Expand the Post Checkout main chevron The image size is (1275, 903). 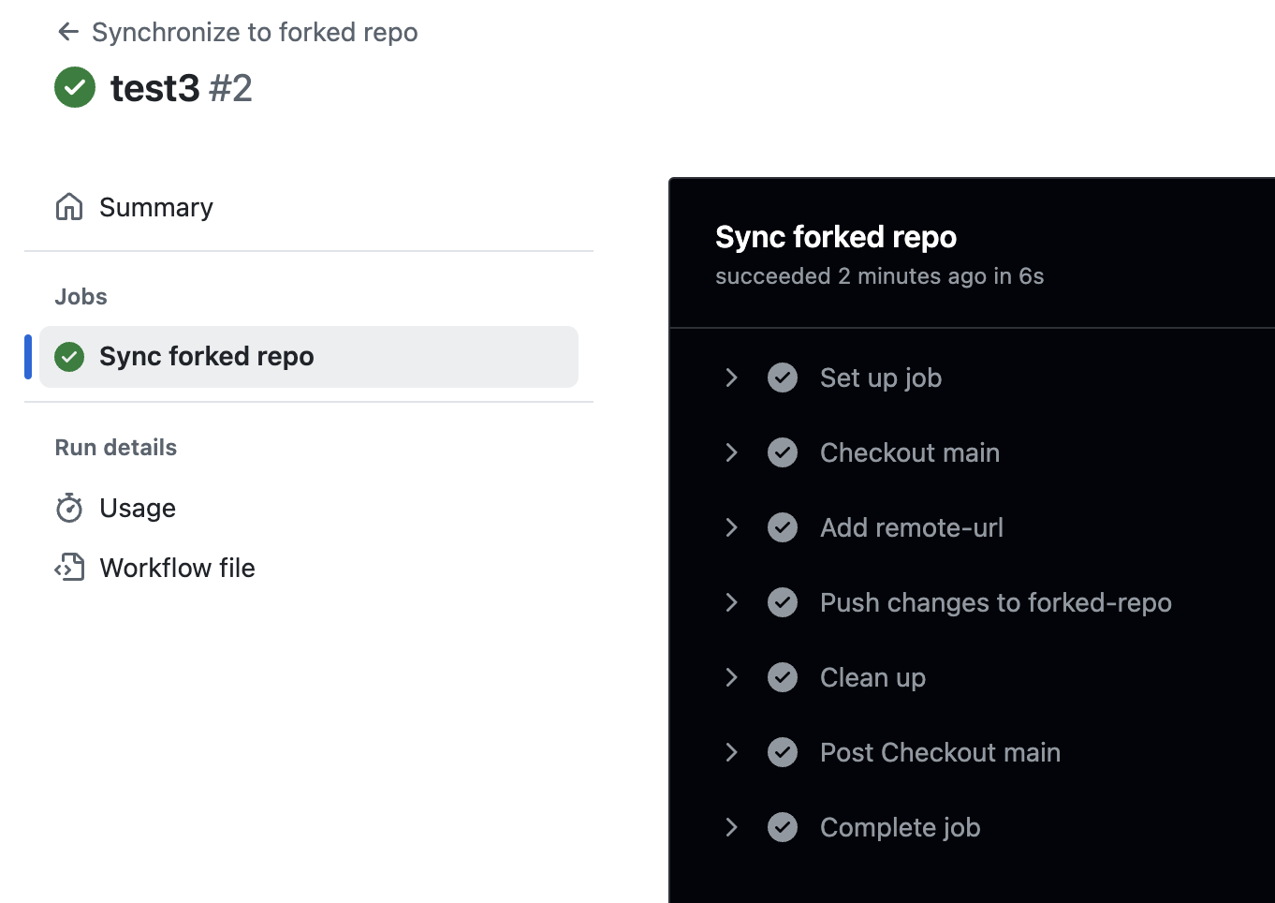tap(732, 752)
